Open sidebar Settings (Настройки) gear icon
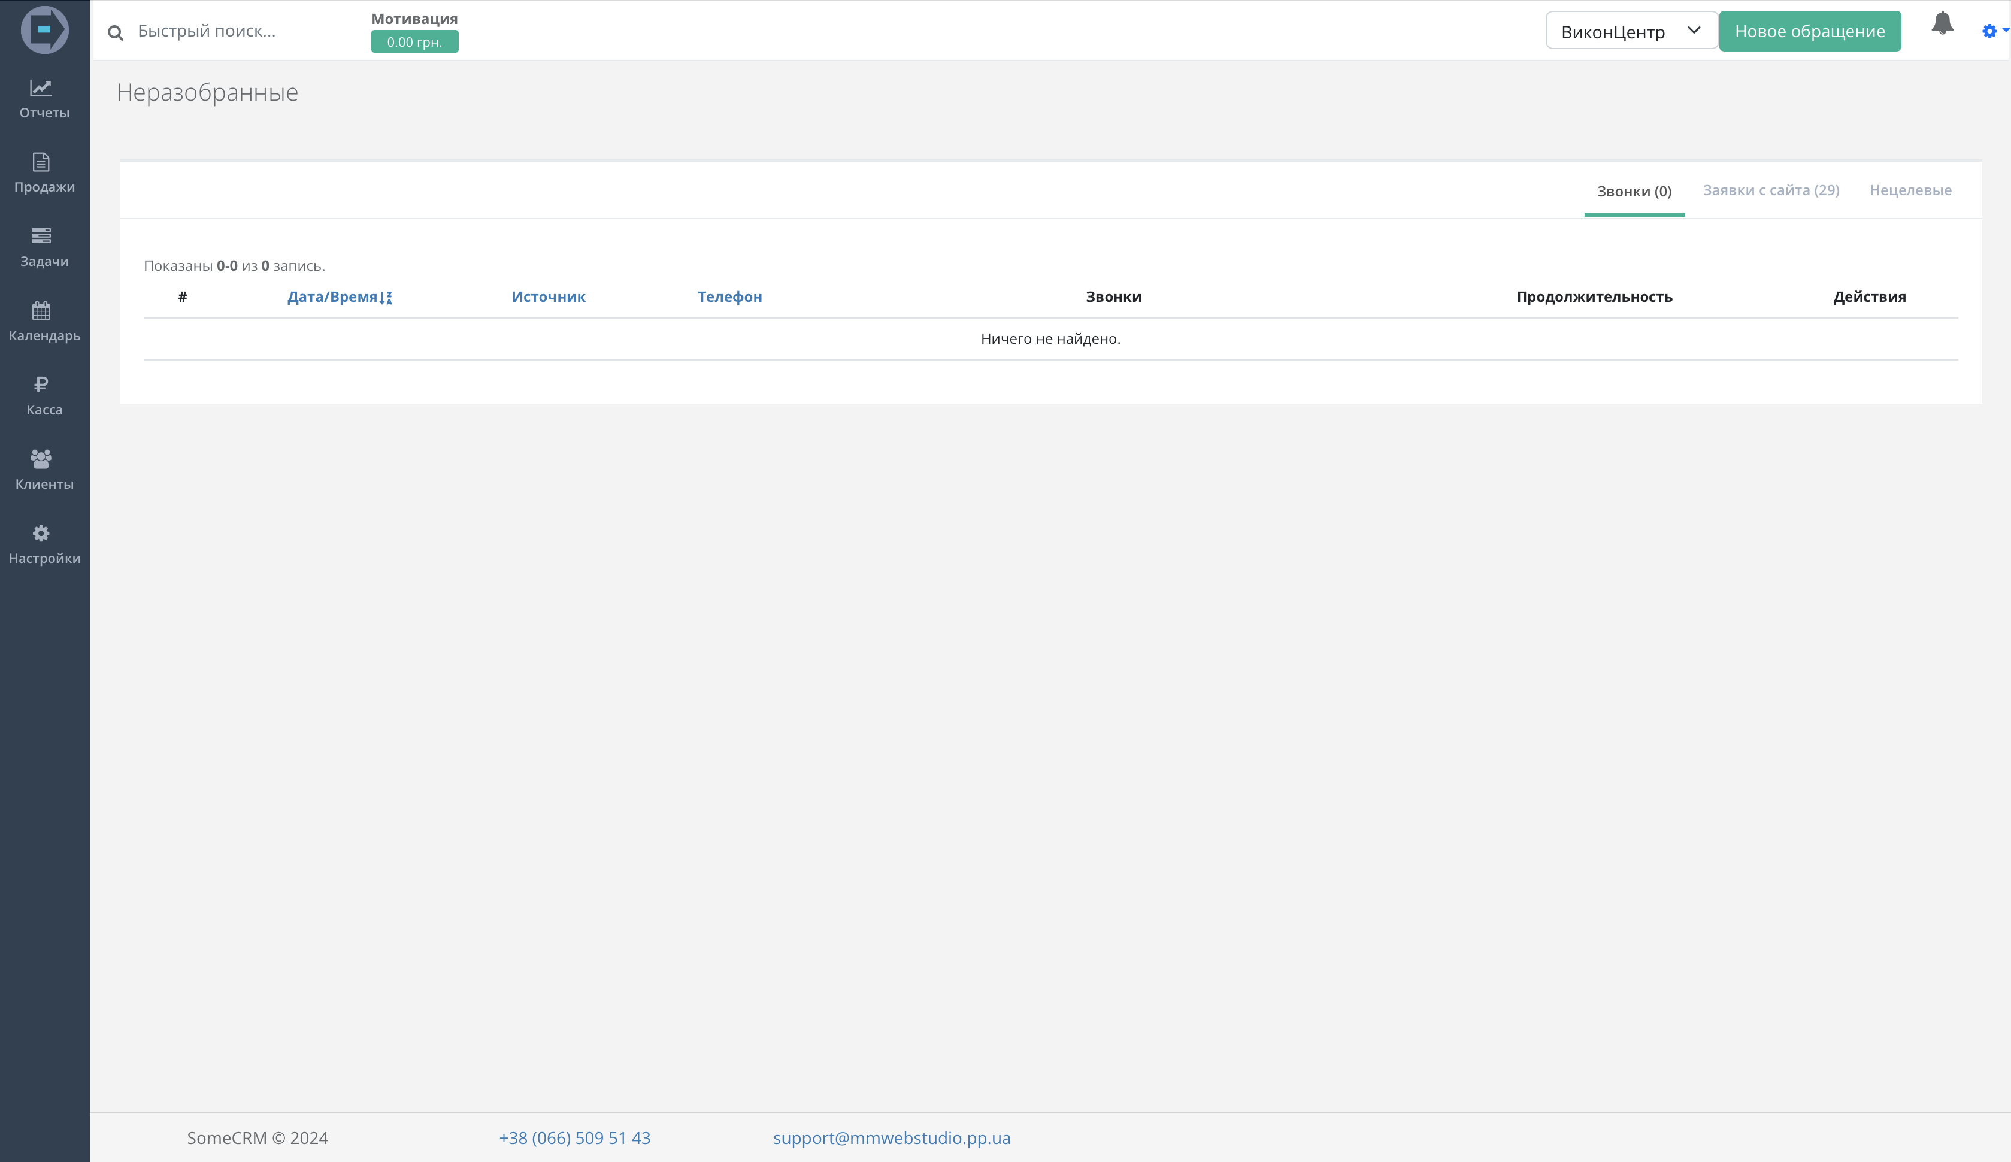This screenshot has height=1162, width=2011. [41, 533]
